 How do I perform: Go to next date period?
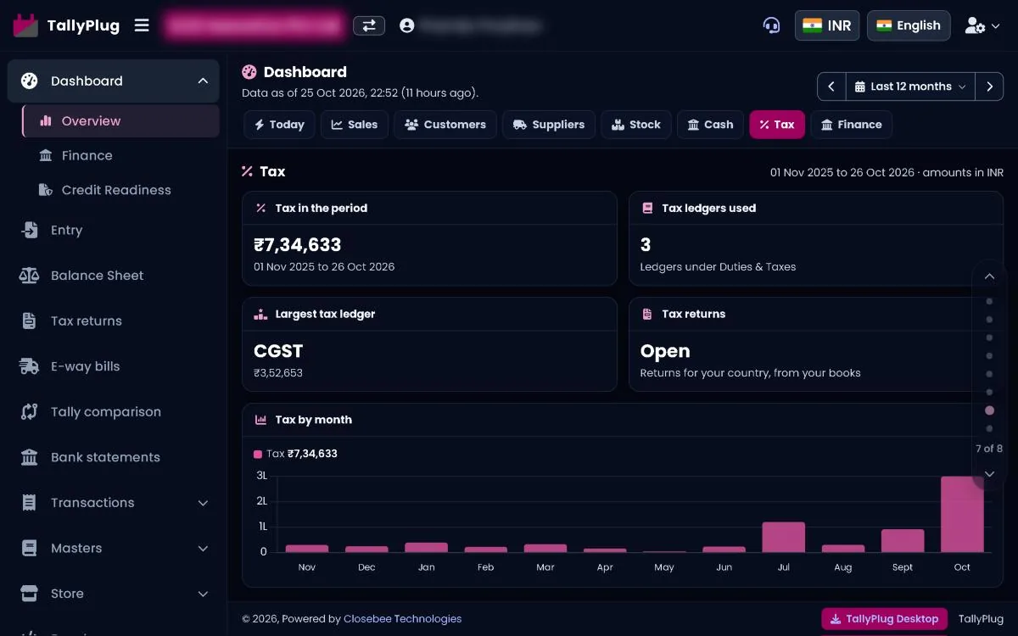click(989, 86)
